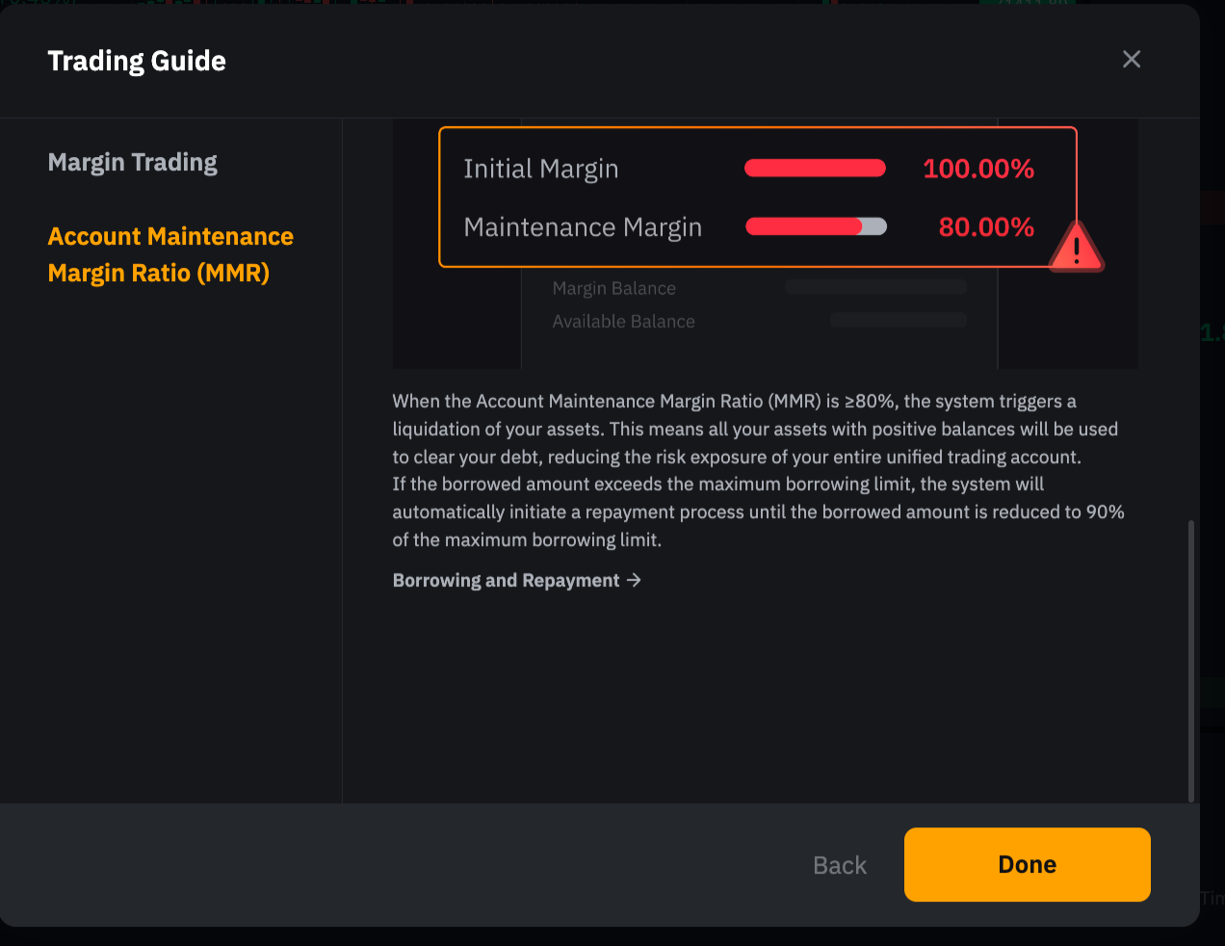The image size is (1225, 946).
Task: Click the arrow next to Borrowing and Repayment
Action: [x=634, y=580]
